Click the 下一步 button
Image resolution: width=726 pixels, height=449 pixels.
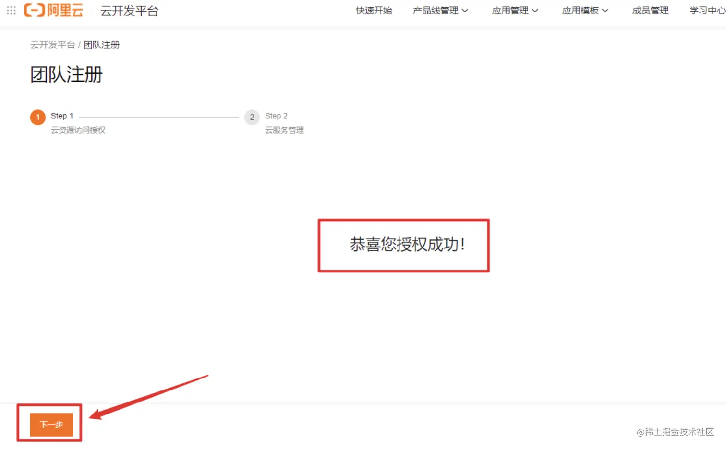[x=51, y=425]
